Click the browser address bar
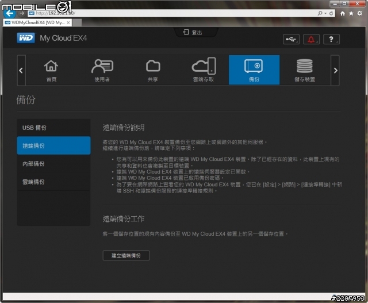The image size is (368, 303). 172,13
